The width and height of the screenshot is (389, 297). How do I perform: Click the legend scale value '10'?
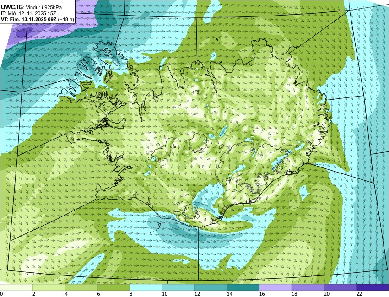coord(165,294)
